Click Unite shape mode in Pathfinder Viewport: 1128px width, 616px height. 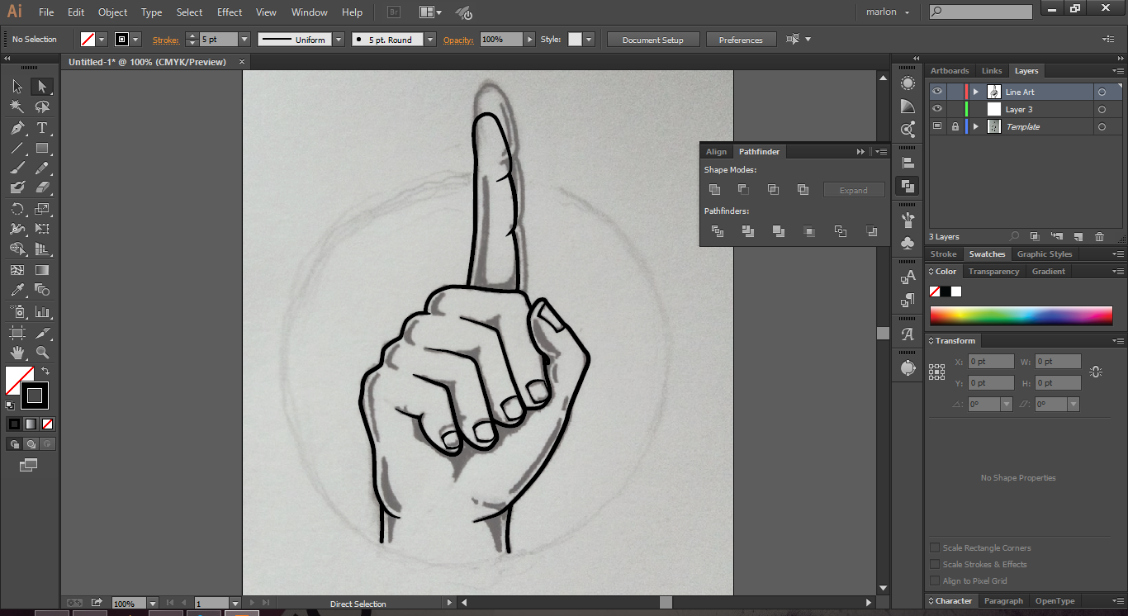715,190
